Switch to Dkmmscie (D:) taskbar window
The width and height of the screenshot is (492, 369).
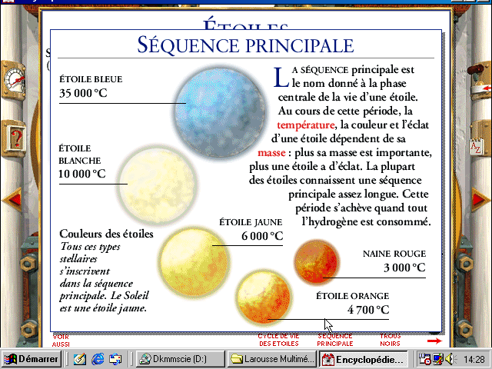[x=181, y=359]
